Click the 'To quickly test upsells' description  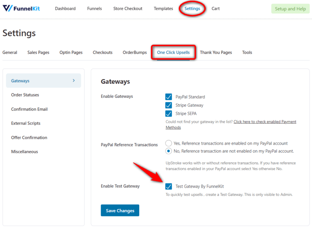point(229,195)
